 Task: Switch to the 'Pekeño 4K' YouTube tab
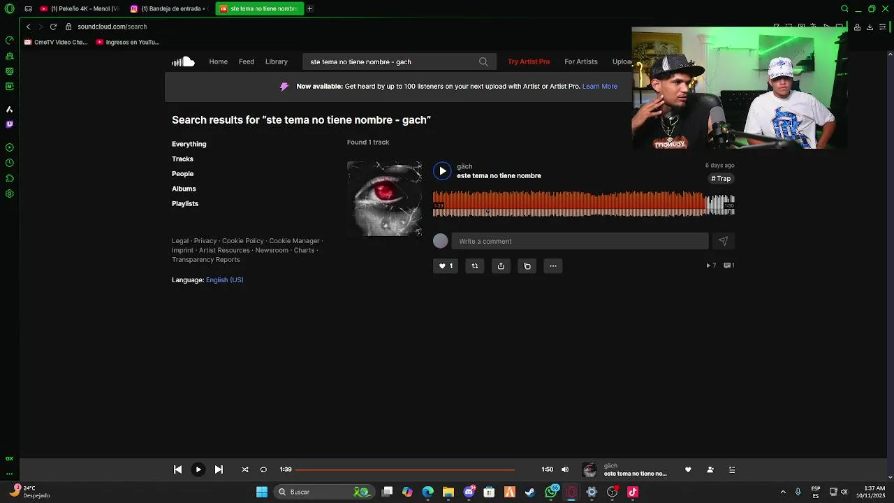pyautogui.click(x=80, y=8)
